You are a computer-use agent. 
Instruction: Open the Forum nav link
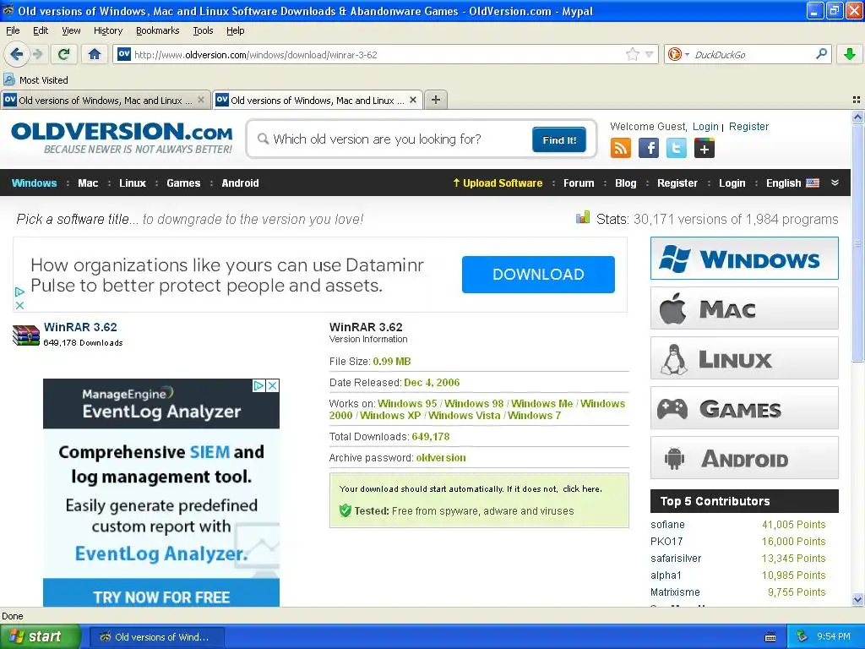tap(579, 183)
